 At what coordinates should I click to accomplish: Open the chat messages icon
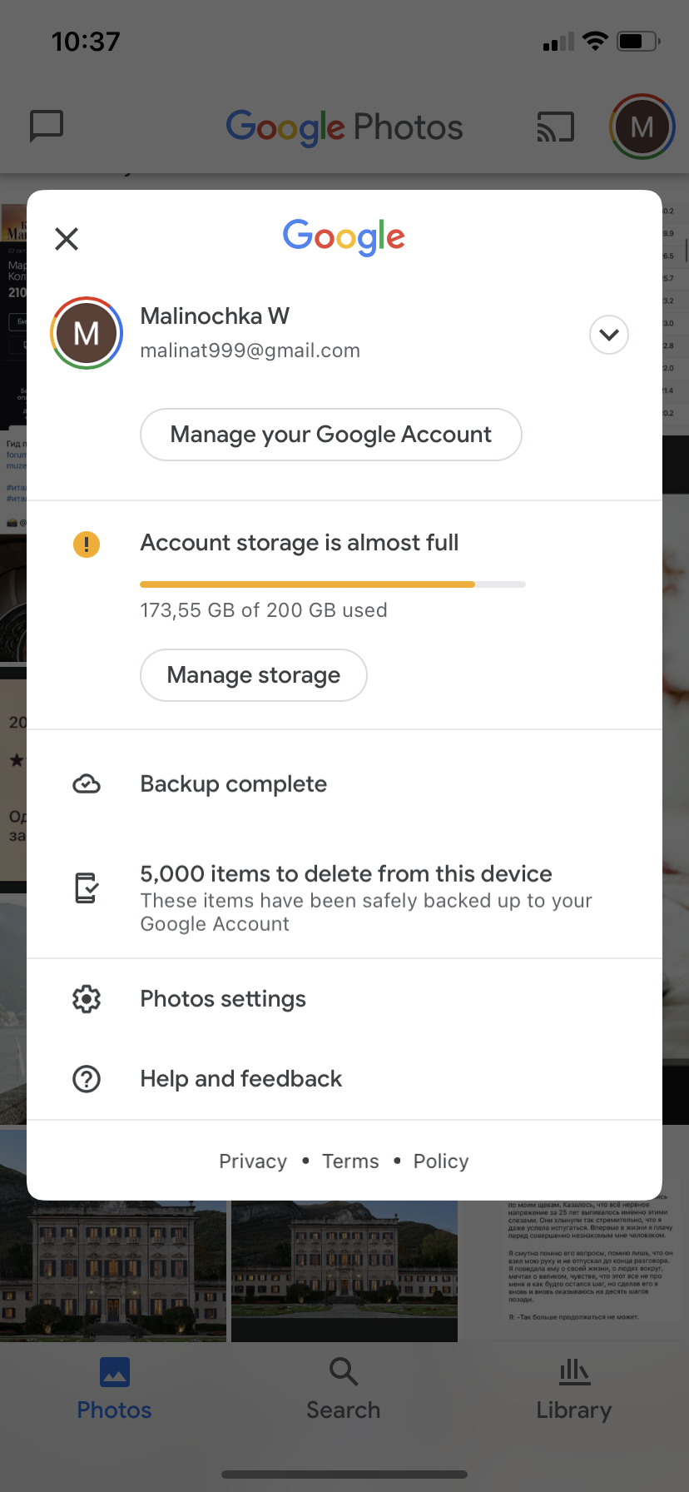(x=47, y=127)
